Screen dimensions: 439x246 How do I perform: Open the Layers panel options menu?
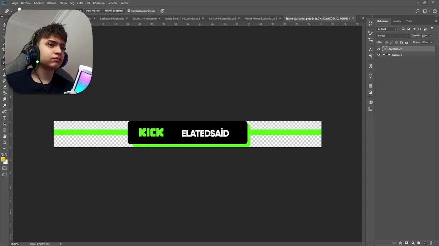click(x=436, y=21)
